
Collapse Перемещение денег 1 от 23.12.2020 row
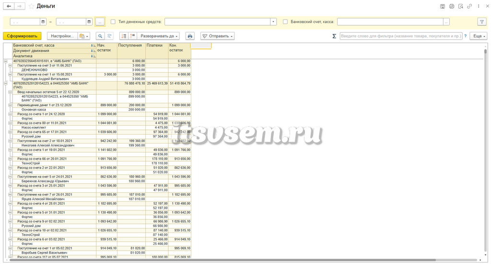10,105
